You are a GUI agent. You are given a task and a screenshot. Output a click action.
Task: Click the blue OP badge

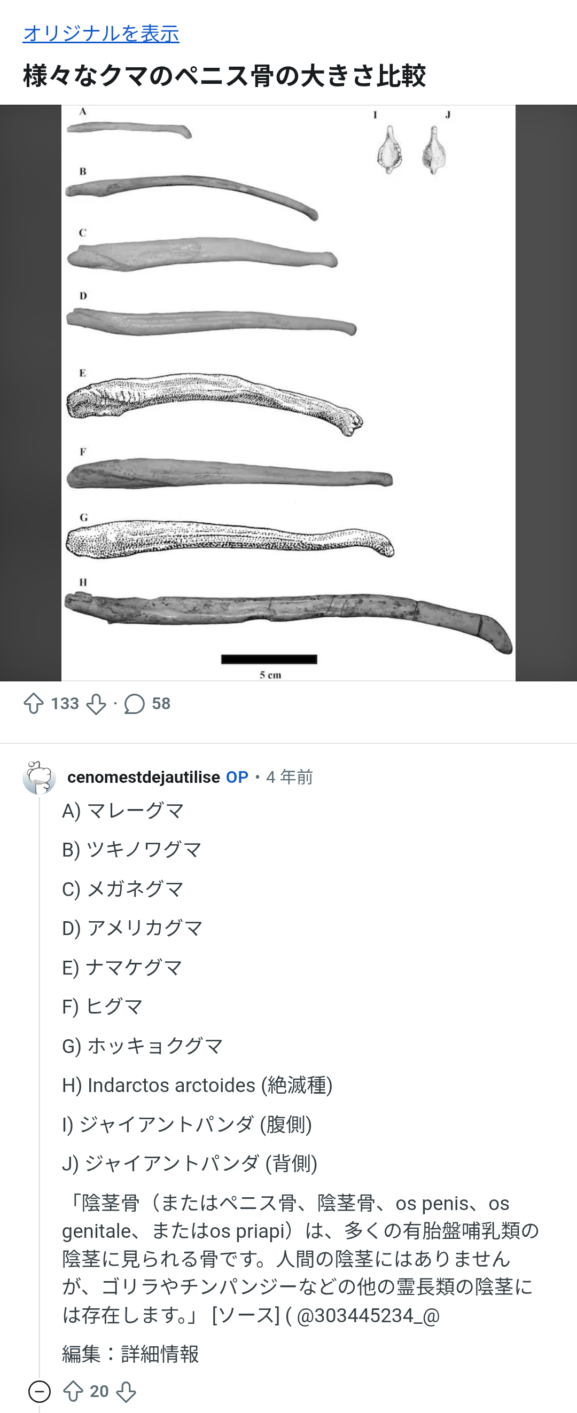(x=237, y=778)
